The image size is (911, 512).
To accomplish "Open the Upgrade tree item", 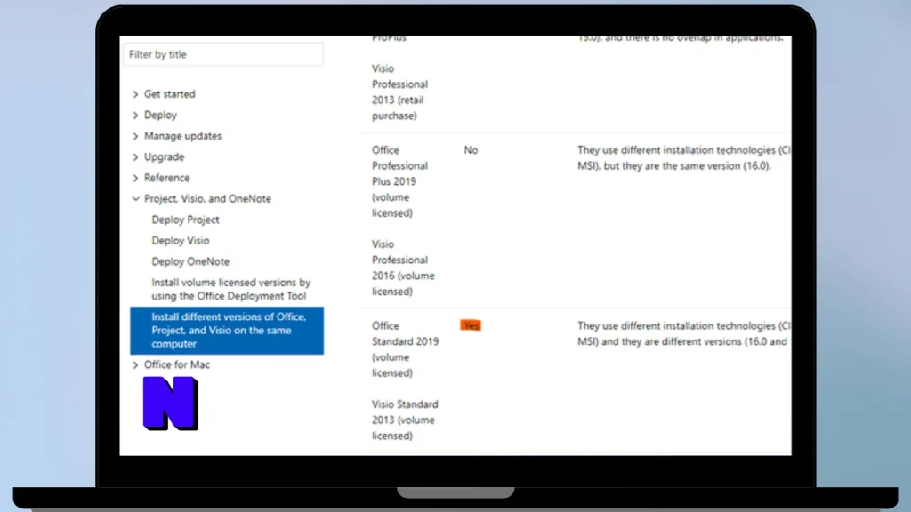I will [164, 156].
